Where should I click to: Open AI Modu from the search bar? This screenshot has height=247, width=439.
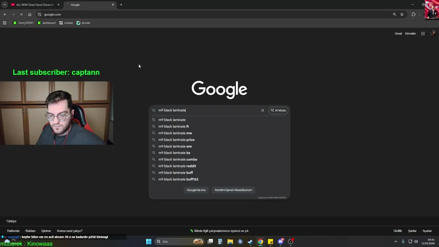(x=278, y=110)
